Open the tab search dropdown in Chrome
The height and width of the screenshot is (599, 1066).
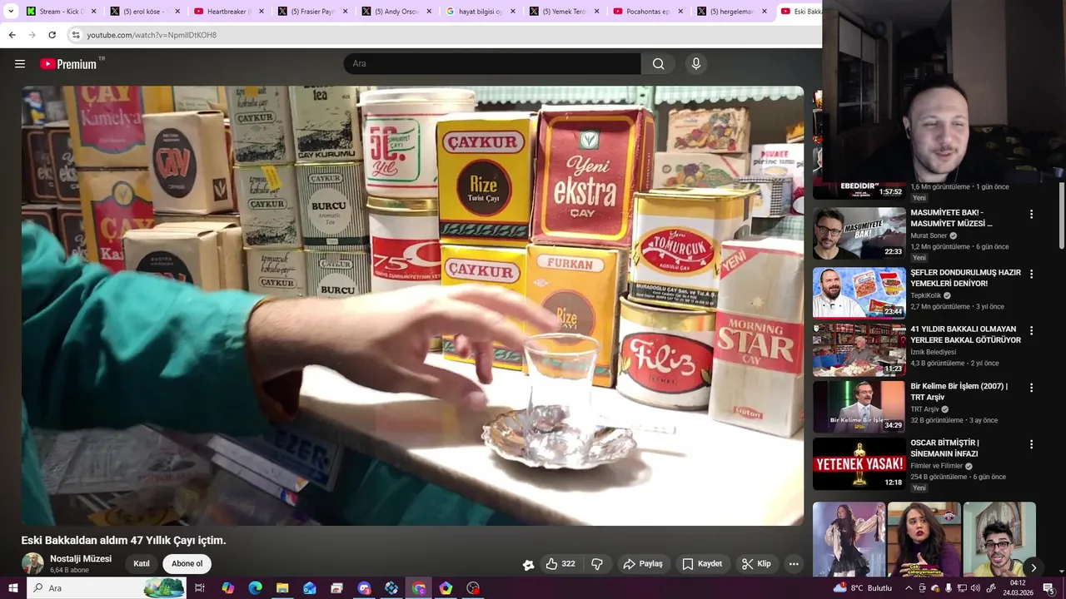tap(12, 12)
